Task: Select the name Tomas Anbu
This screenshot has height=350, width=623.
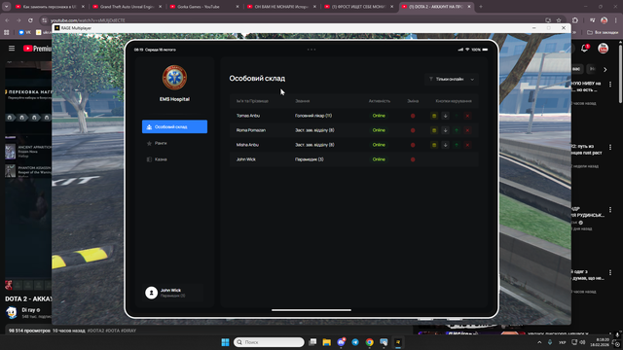Action: [x=248, y=116]
